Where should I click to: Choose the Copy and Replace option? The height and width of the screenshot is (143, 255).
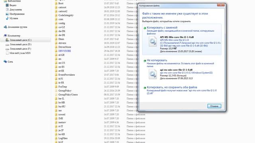182,39
